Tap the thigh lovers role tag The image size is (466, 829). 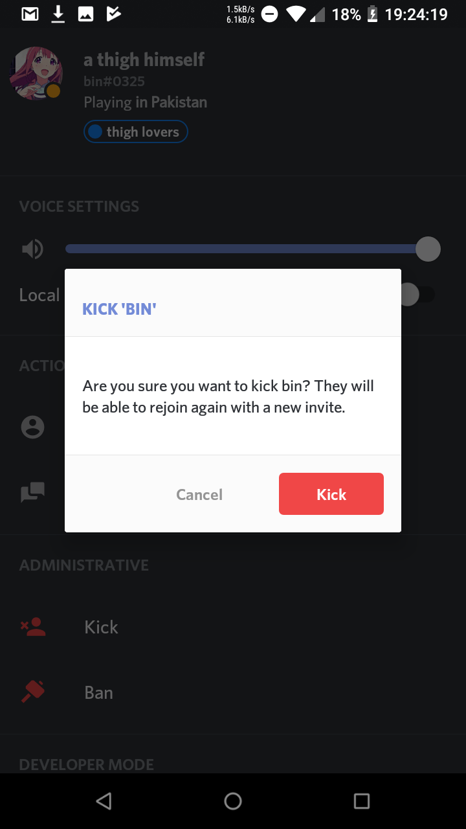point(136,132)
